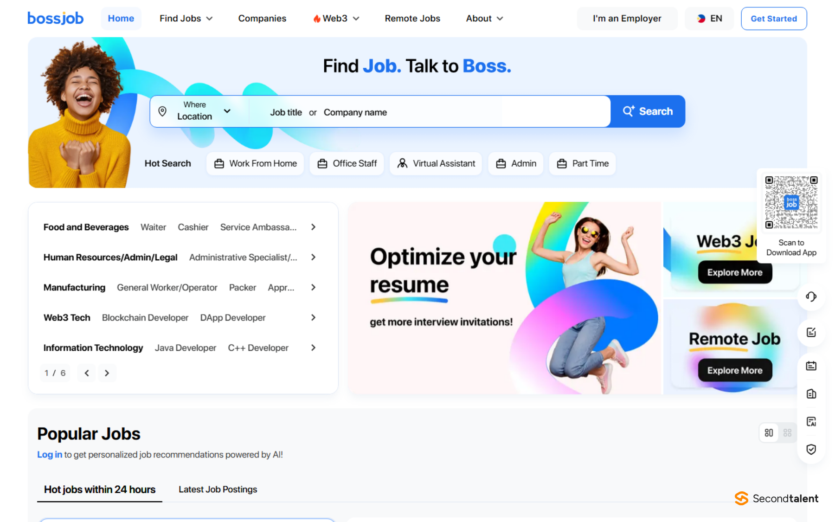Expand the Manufacturing category arrow

coord(314,287)
